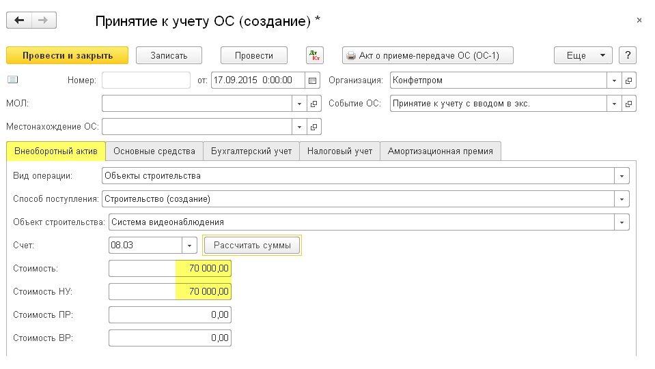Click the title Принятие к учету ОС (создание)

[x=208, y=21]
